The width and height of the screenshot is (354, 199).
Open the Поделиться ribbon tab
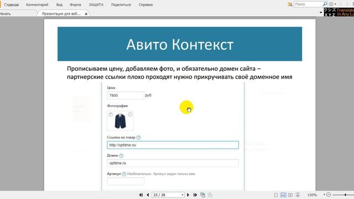point(121,4)
